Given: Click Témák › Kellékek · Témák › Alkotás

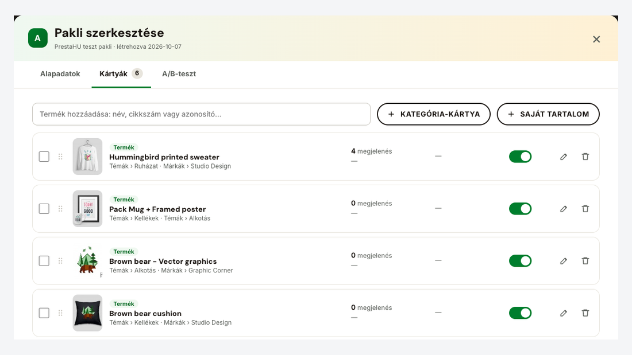Looking at the screenshot, I should tap(160, 218).
